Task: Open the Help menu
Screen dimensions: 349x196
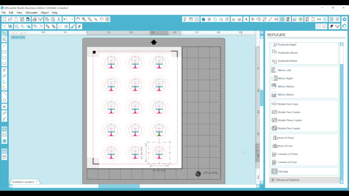Action: (55, 13)
